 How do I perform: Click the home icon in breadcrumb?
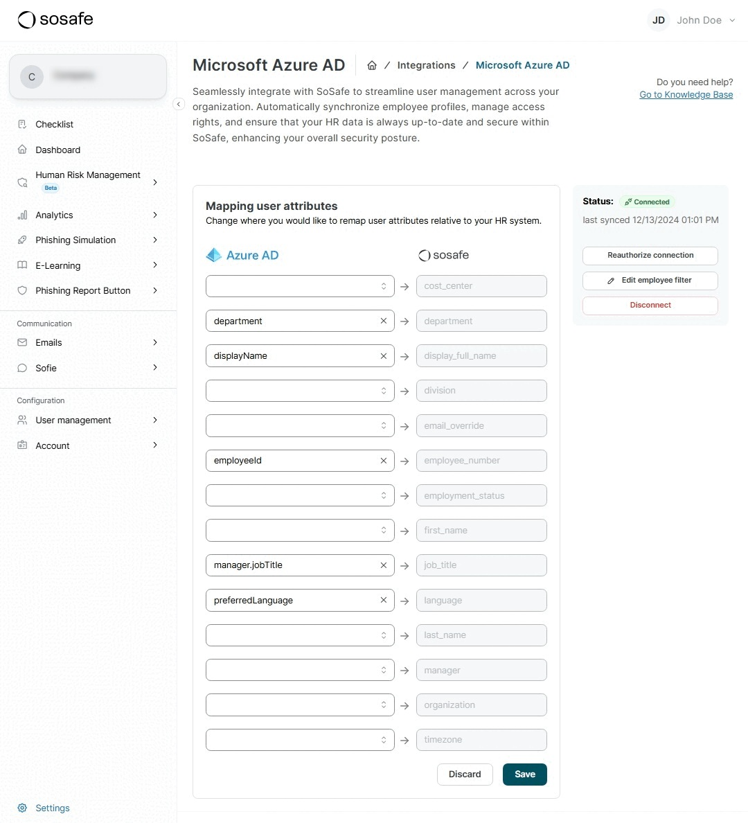pos(372,65)
